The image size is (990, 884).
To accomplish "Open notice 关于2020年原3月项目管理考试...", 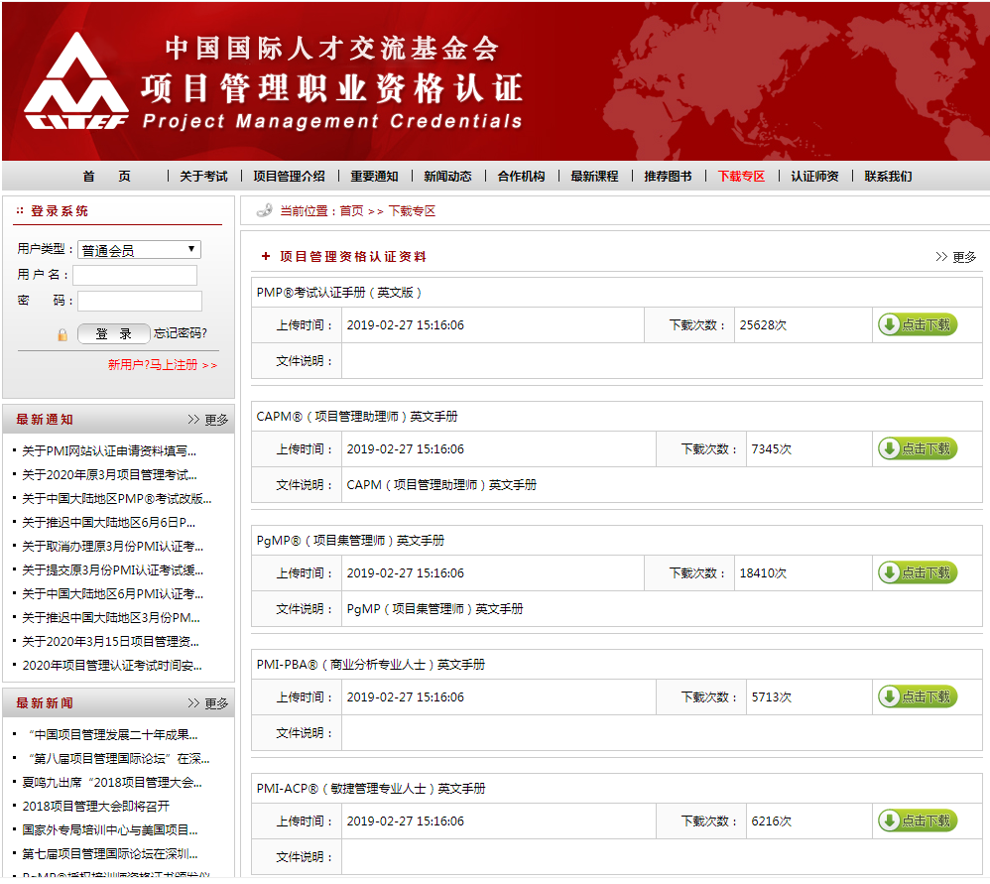I will (109, 475).
